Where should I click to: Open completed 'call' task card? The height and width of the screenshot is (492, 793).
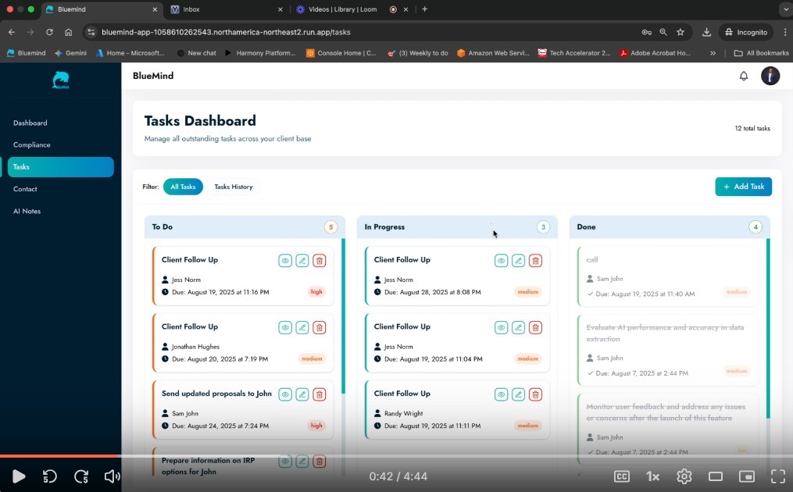(x=667, y=276)
